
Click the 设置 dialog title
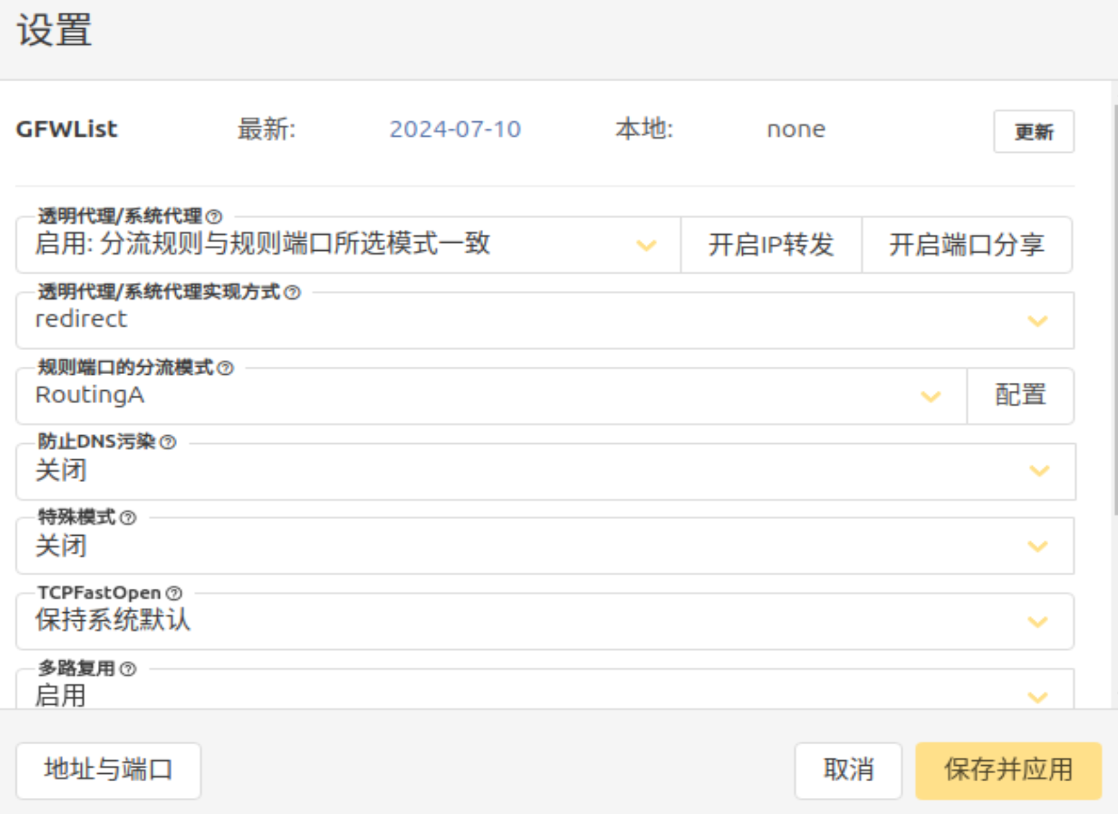pyautogui.click(x=54, y=31)
